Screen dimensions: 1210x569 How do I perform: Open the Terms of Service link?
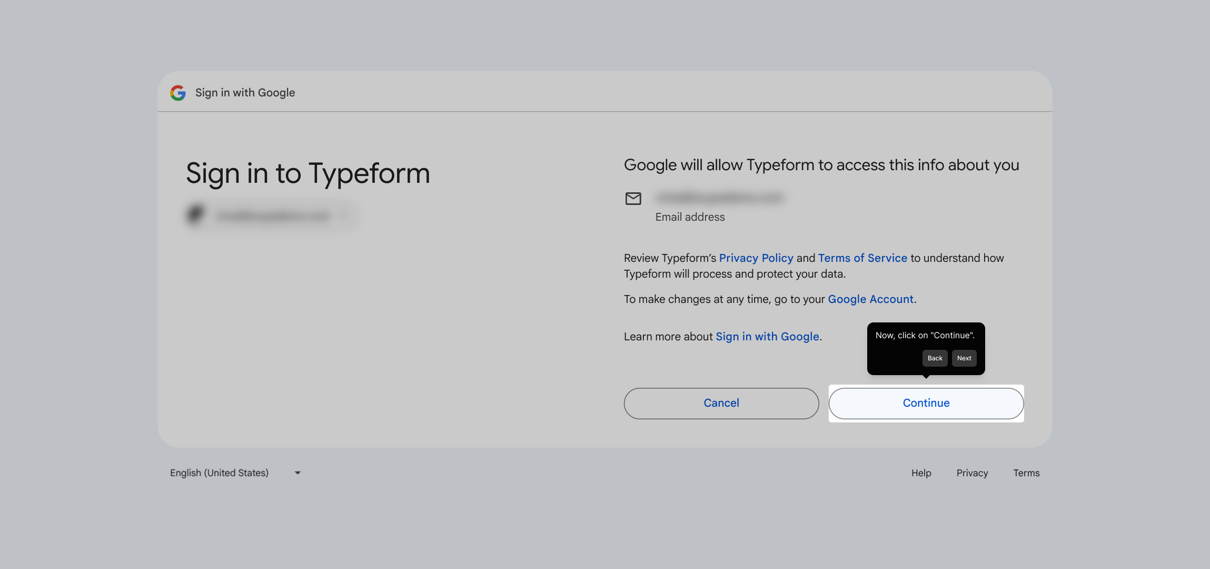[862, 258]
